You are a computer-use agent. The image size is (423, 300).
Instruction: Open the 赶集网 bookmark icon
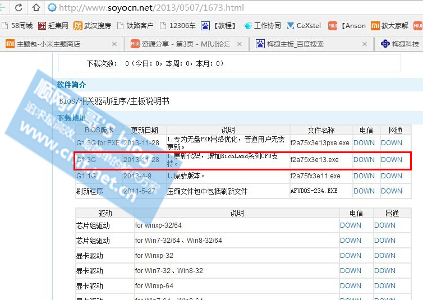pyautogui.click(x=42, y=26)
